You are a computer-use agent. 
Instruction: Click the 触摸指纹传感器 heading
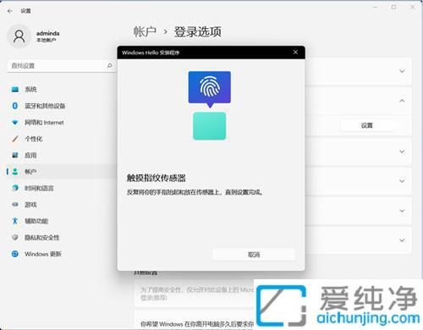point(157,178)
